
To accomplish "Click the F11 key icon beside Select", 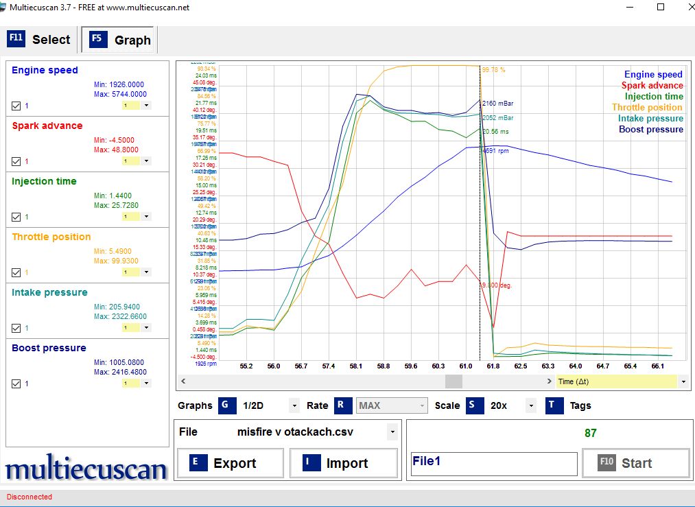I will pos(16,39).
